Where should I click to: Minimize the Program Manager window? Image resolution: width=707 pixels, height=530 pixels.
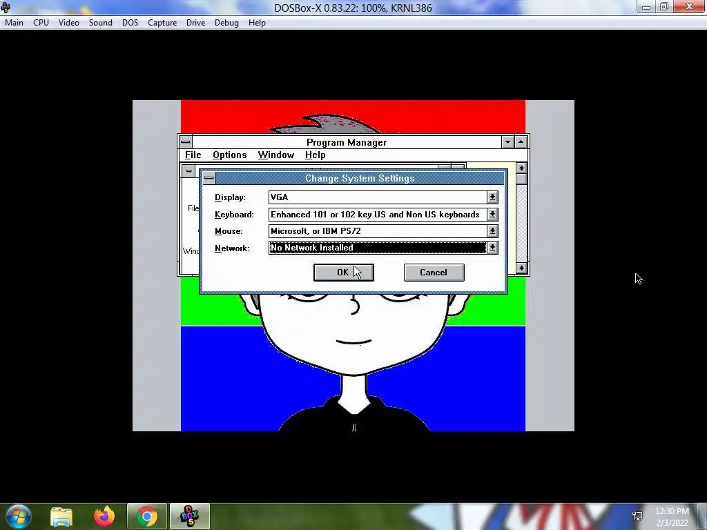click(507, 142)
